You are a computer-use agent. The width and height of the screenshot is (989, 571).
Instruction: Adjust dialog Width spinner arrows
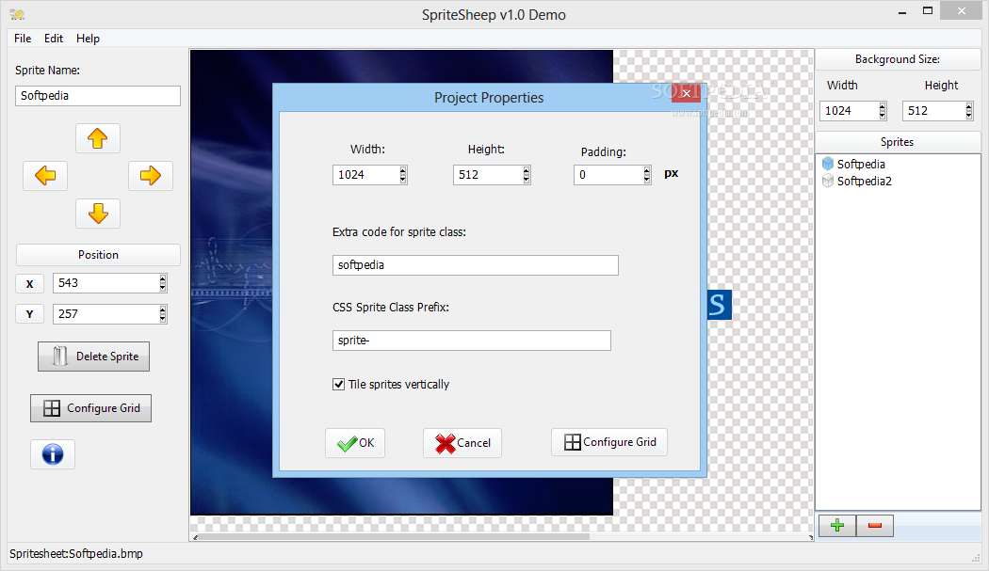(403, 175)
